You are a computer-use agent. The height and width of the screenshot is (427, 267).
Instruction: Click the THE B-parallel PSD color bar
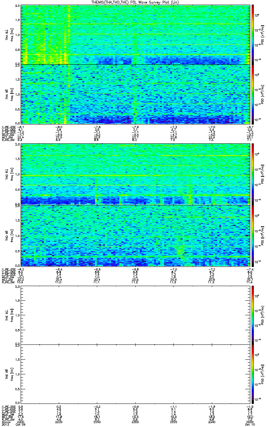(253, 374)
